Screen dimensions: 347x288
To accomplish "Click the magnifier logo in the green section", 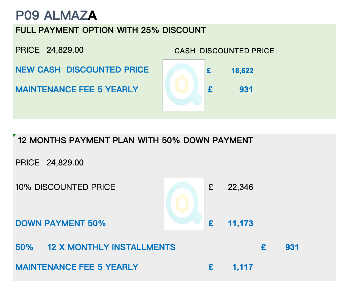I will coord(184,85).
